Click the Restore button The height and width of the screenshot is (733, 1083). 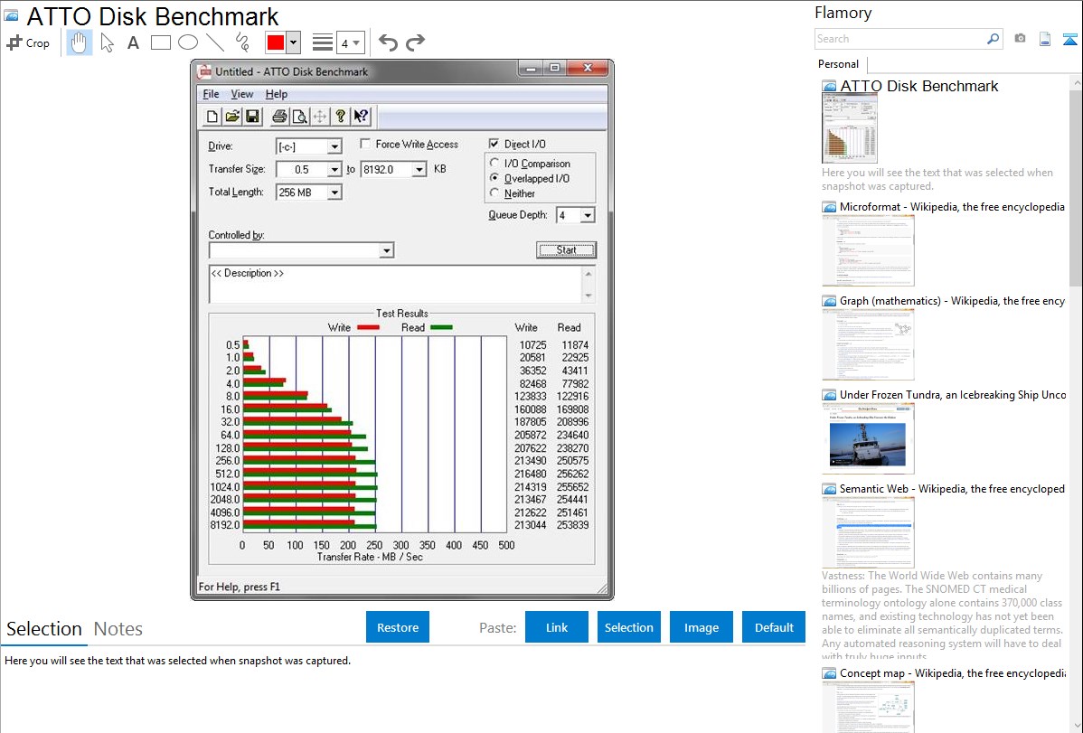[398, 627]
